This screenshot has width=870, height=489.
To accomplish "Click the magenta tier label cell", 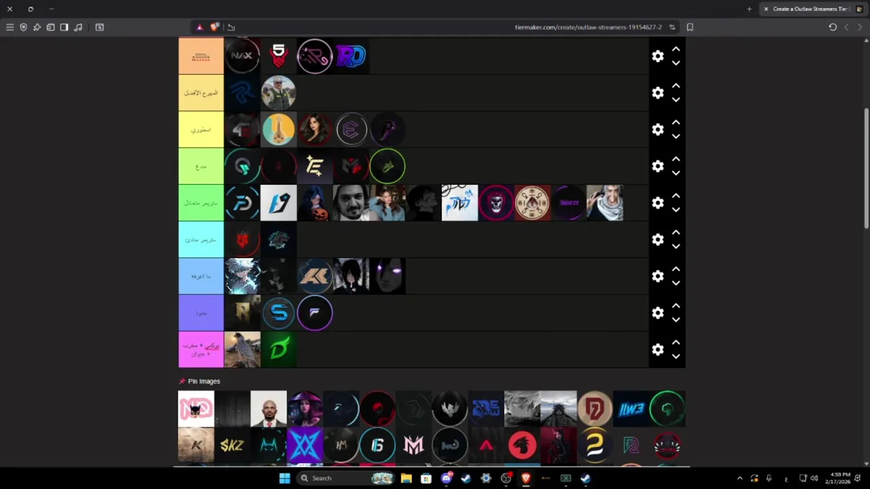I will point(201,350).
